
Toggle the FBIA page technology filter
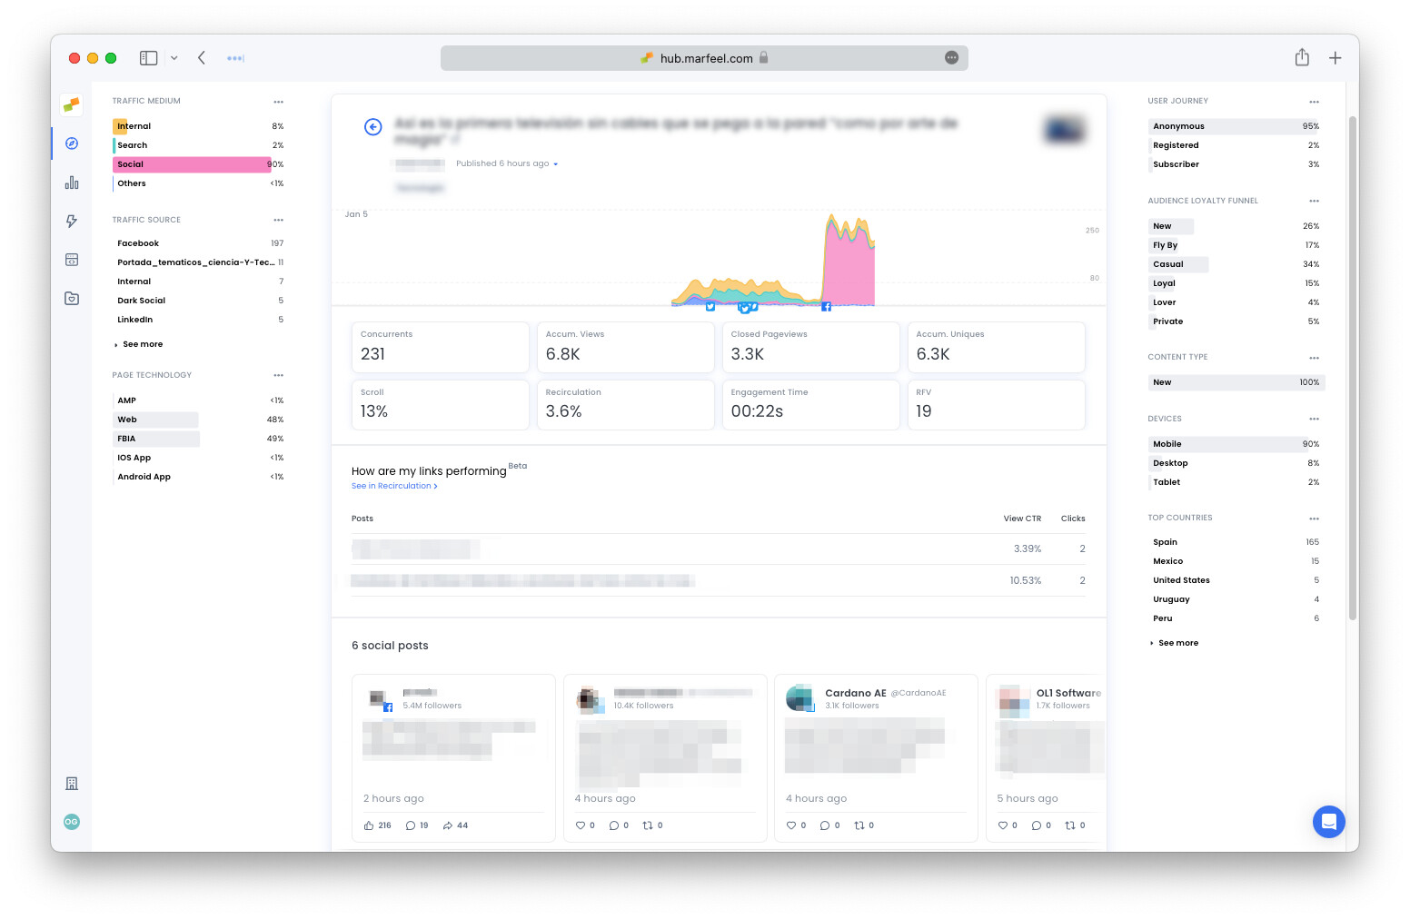[x=155, y=439]
